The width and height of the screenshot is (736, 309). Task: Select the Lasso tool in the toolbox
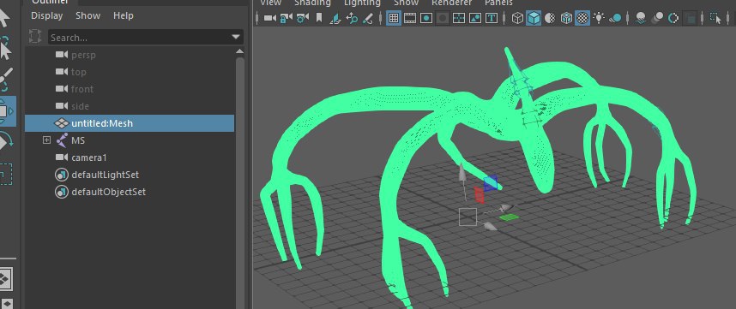point(4,48)
